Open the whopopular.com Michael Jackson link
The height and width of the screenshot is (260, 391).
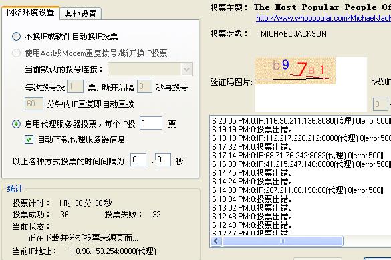click(323, 18)
